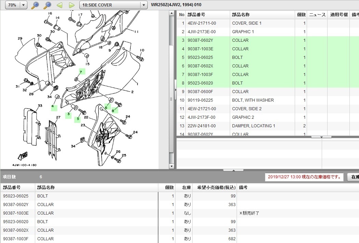Click the 適用号機 column header
This screenshot has height=243, width=359.
[x=339, y=15]
